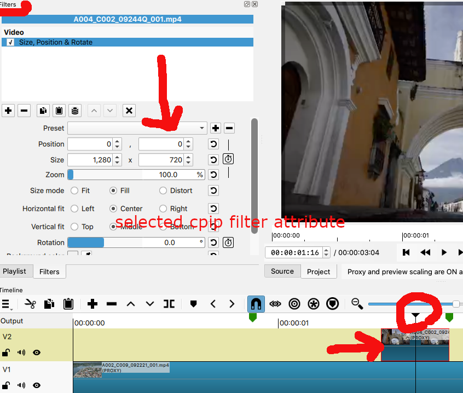This screenshot has width=463, height=393.
Task: Toggle the magnet snap button
Action: 256,304
